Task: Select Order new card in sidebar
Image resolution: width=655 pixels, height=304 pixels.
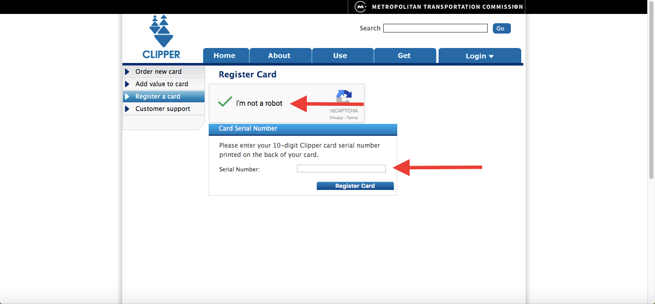Action: [x=164, y=72]
